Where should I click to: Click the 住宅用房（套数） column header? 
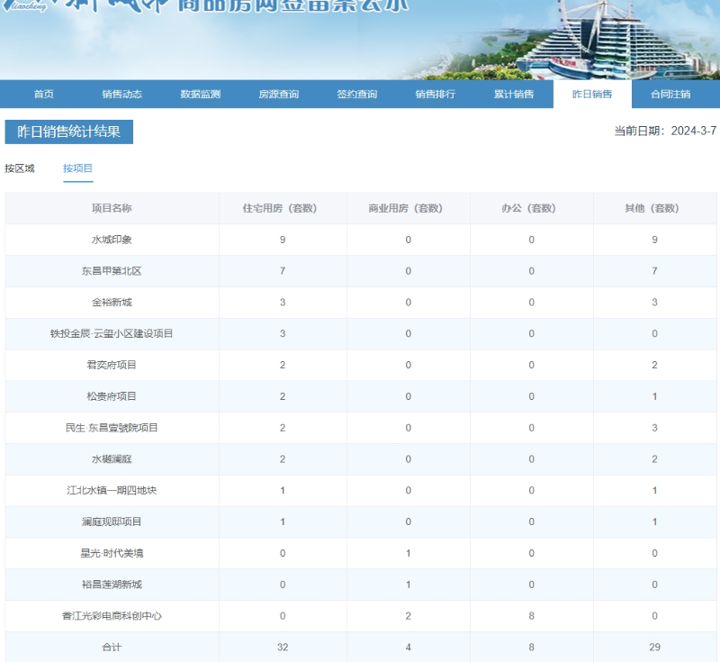pos(282,208)
